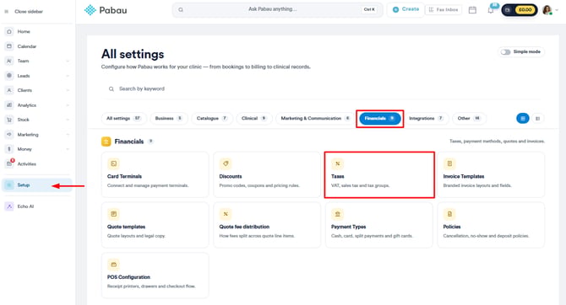
Task: Expand the Analytics menu chevron
Action: click(x=68, y=105)
